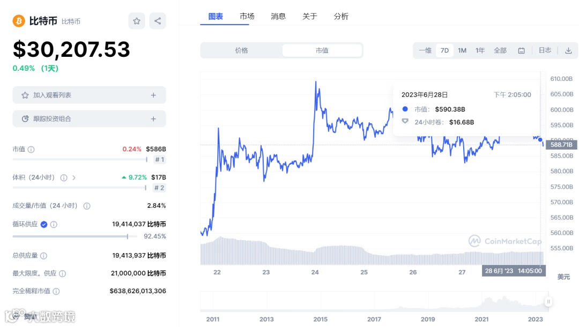Click the star favorite icon
Screen dimensions: 579x327
(137, 21)
